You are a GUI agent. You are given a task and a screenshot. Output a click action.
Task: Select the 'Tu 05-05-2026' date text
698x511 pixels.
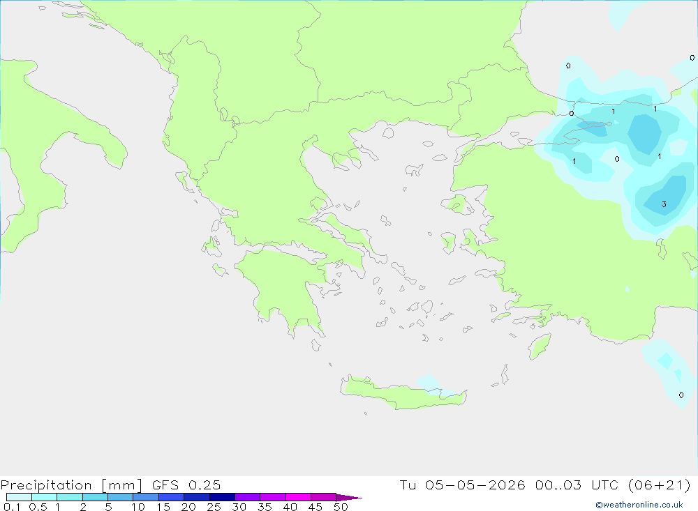tap(462, 485)
